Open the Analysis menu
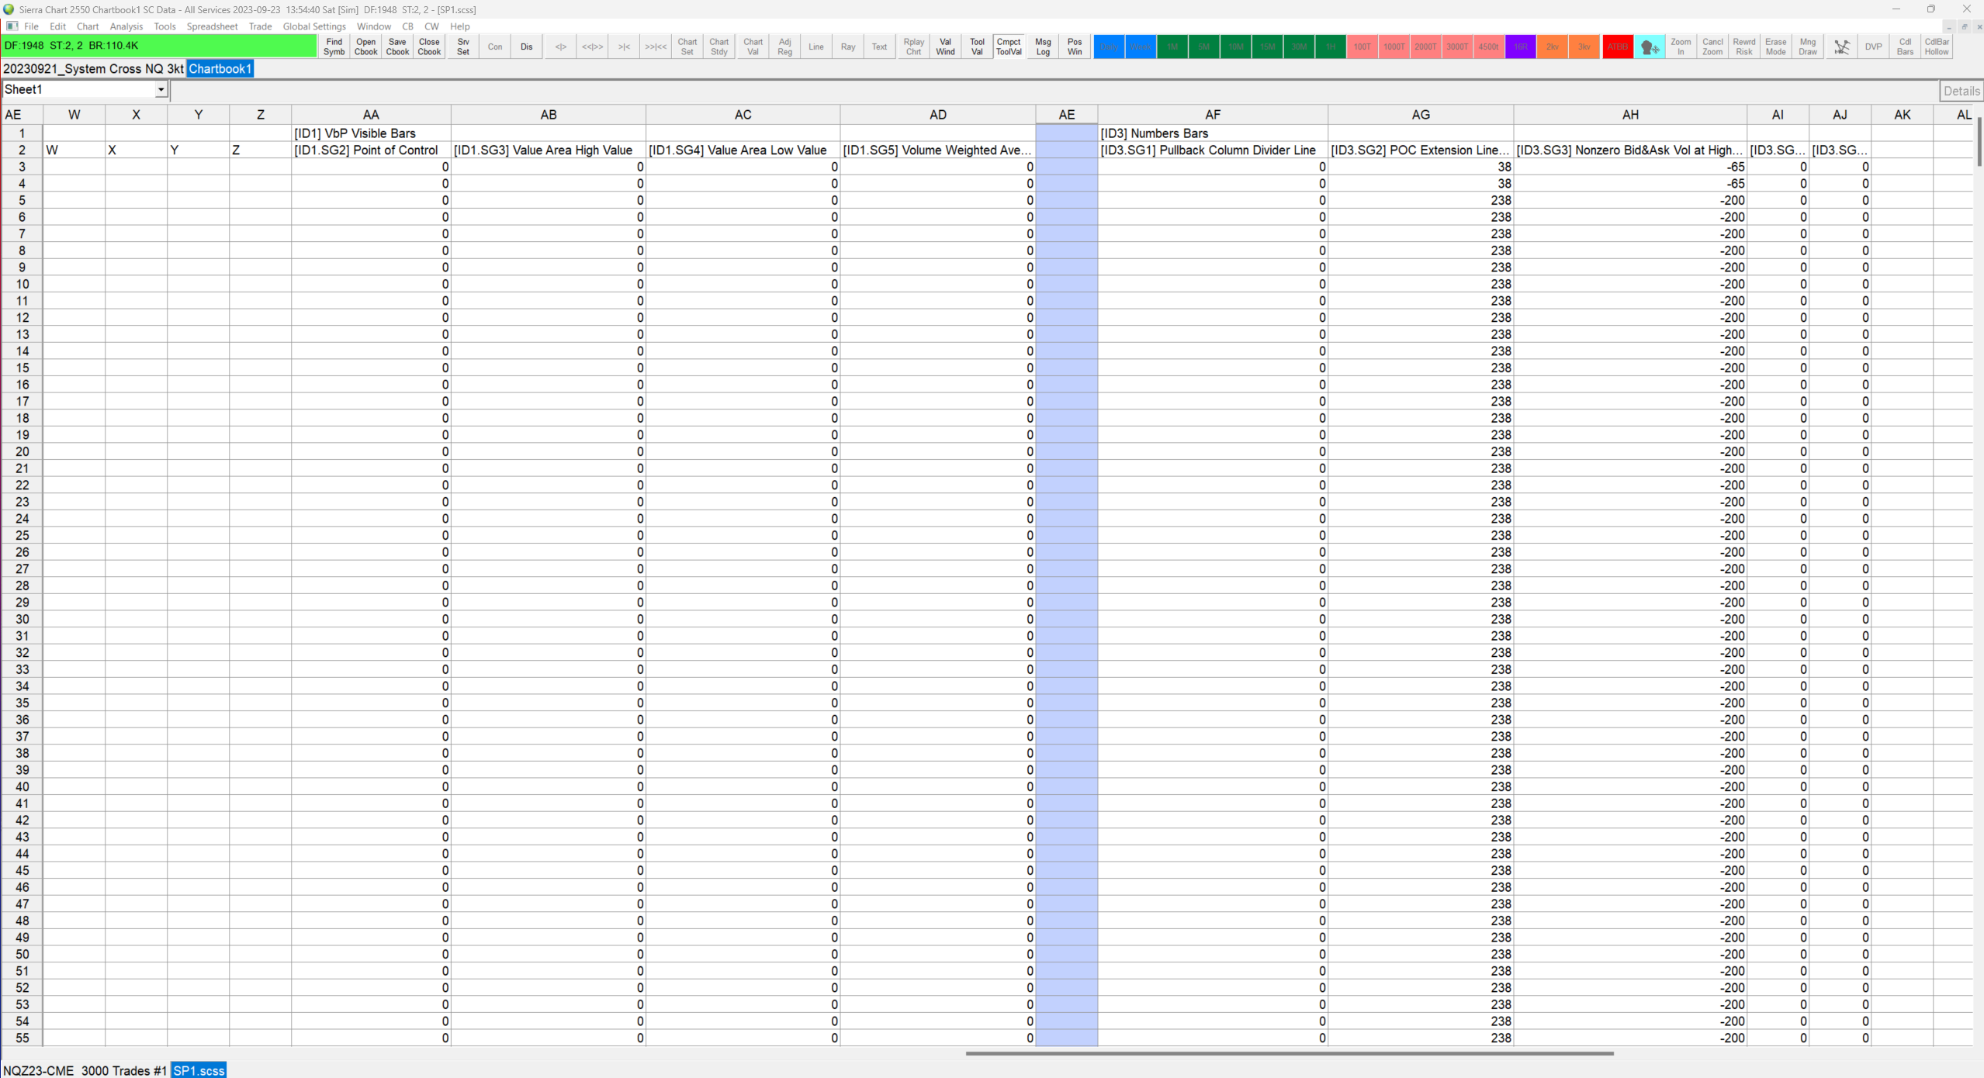The height and width of the screenshot is (1078, 1984). click(126, 26)
